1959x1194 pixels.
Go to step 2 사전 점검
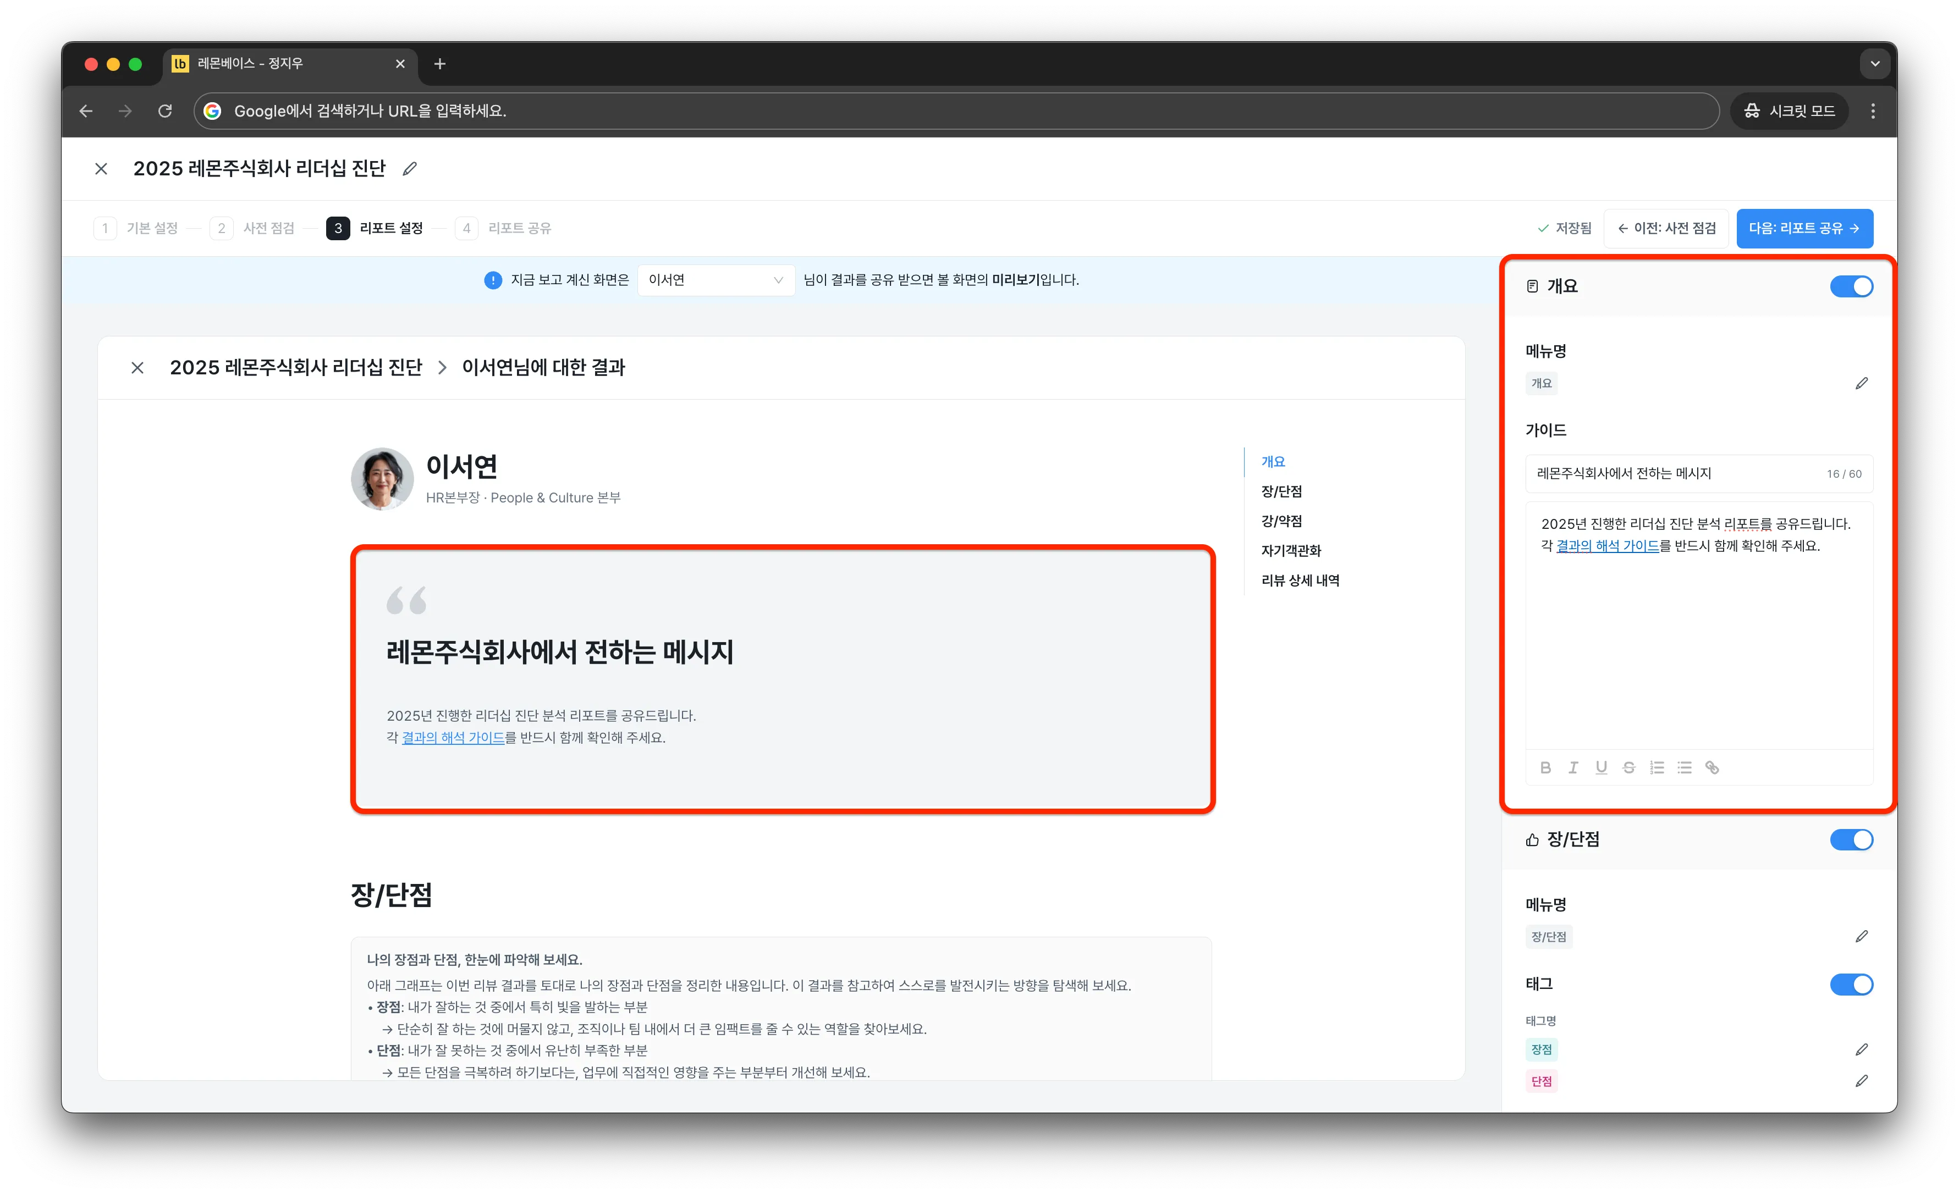click(252, 228)
